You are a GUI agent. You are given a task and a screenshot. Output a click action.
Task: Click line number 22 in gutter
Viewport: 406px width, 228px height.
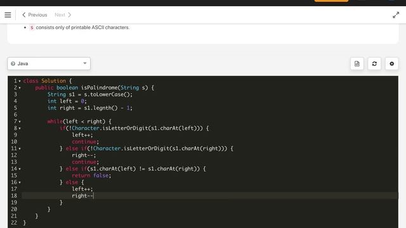(x=14, y=222)
